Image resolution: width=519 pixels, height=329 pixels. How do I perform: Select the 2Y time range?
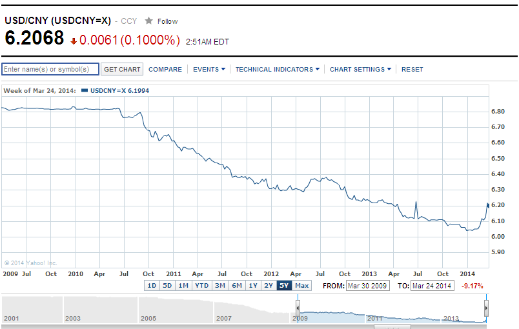[269, 285]
